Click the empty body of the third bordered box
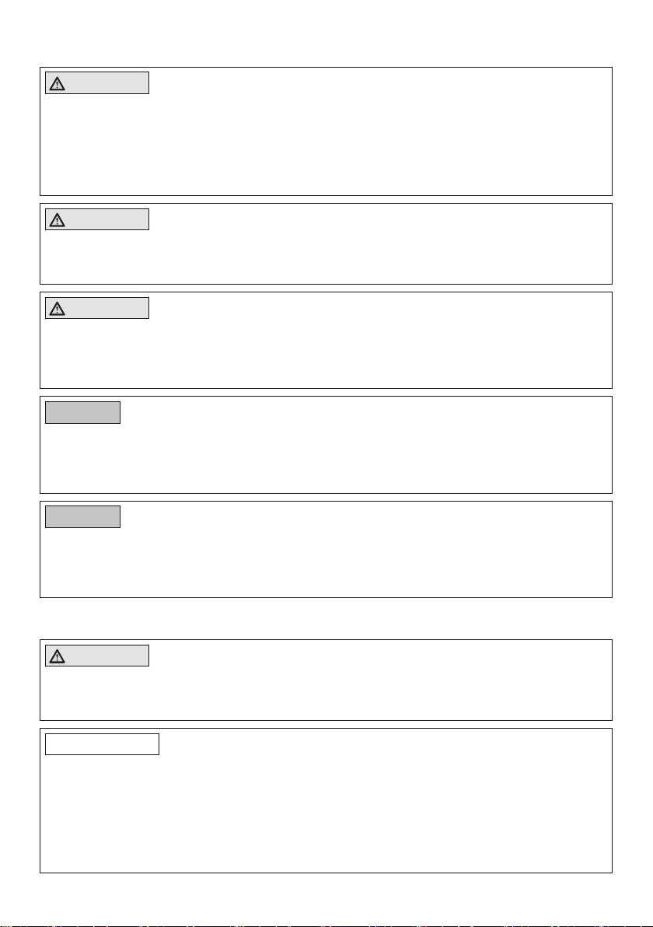This screenshot has width=653, height=927. (326, 352)
